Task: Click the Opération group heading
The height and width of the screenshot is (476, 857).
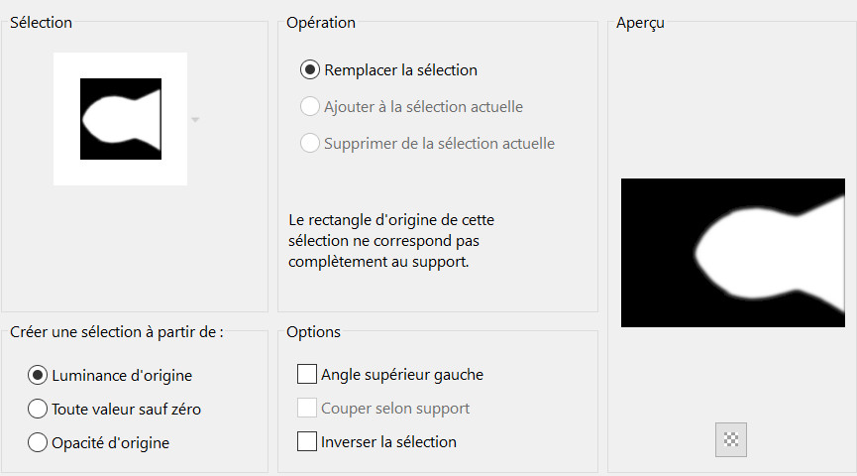Action: pyautogui.click(x=320, y=22)
